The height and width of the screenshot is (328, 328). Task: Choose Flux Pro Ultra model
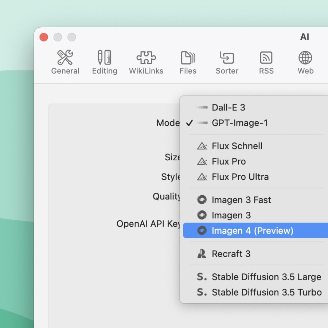tap(240, 177)
